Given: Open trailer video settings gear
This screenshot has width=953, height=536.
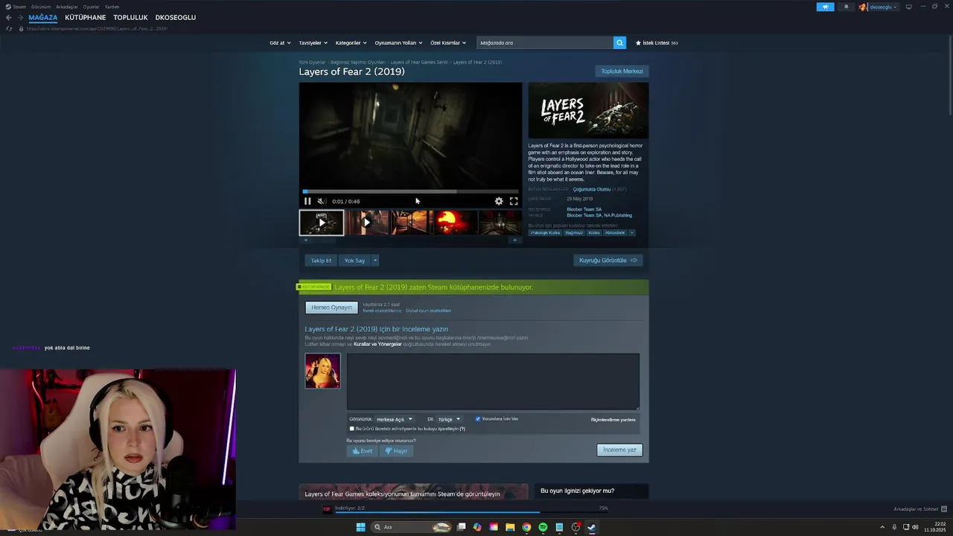Looking at the screenshot, I should (x=499, y=201).
